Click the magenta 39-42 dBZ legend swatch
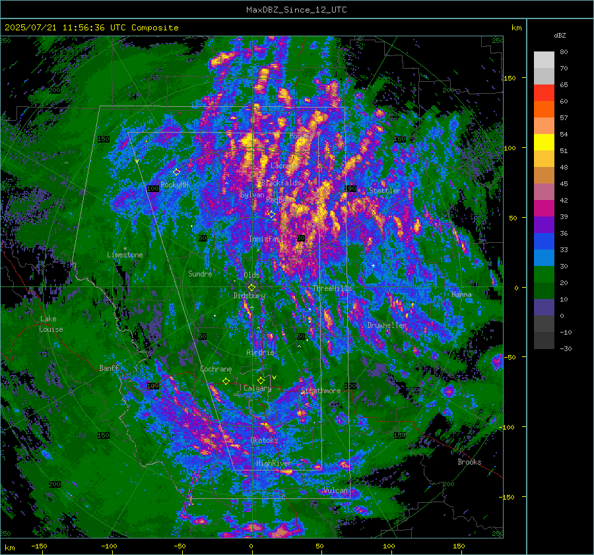 tap(544, 209)
